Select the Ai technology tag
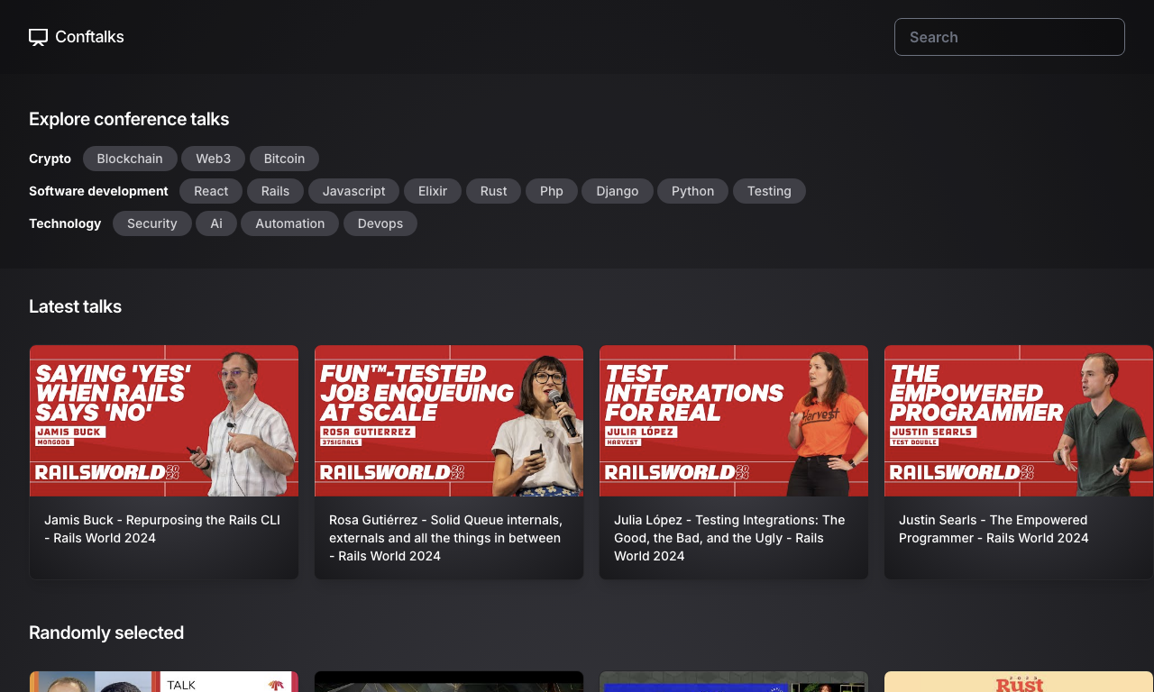The height and width of the screenshot is (692, 1154). coord(216,223)
